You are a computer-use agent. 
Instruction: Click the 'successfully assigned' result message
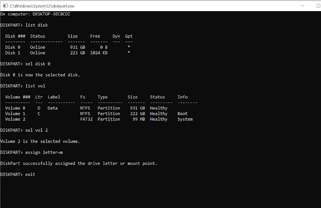pyautogui.click(x=79, y=163)
